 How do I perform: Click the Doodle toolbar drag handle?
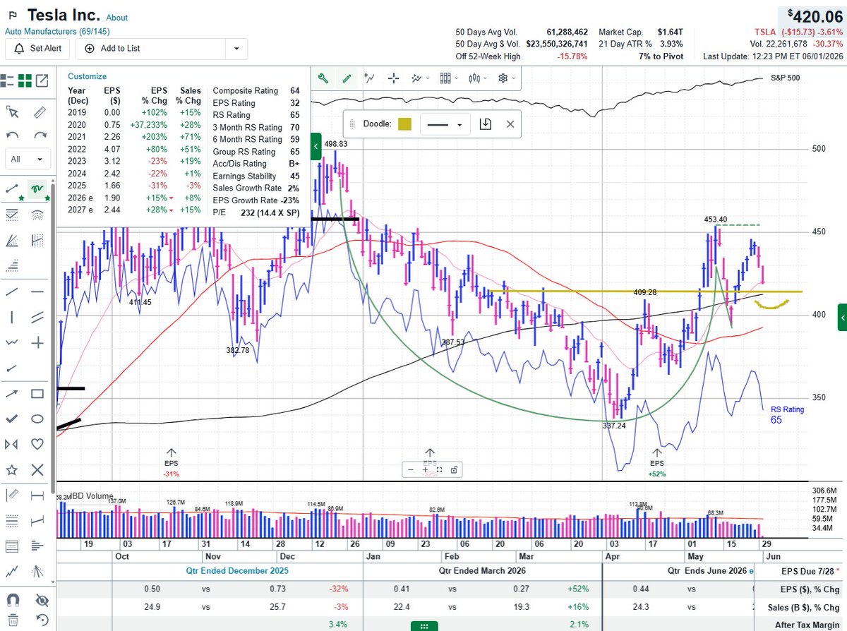pos(352,124)
